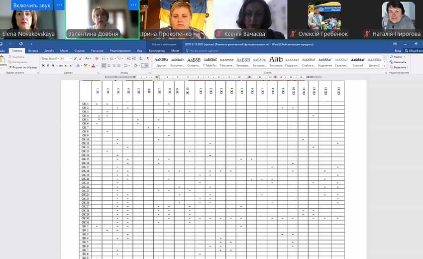Open the Рецензирование ribbon tab

pos(120,50)
